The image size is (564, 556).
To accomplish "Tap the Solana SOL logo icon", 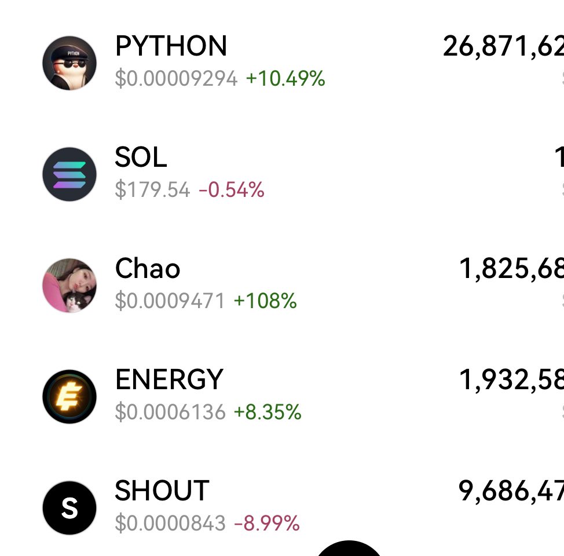I will click(69, 174).
